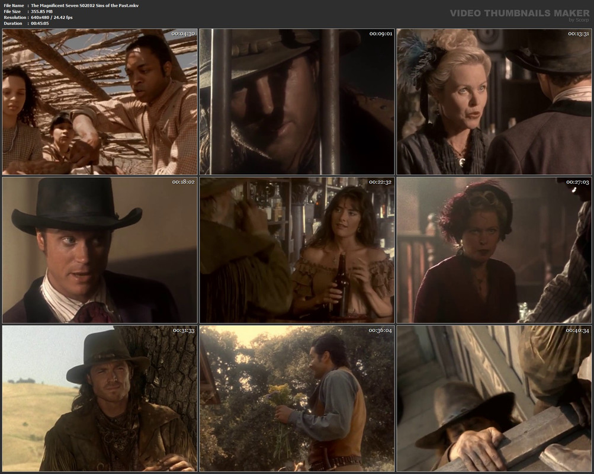Image resolution: width=594 pixels, height=474 pixels.
Task: Select the thumbnail at timestamp 00:13:31
Action: coord(495,101)
